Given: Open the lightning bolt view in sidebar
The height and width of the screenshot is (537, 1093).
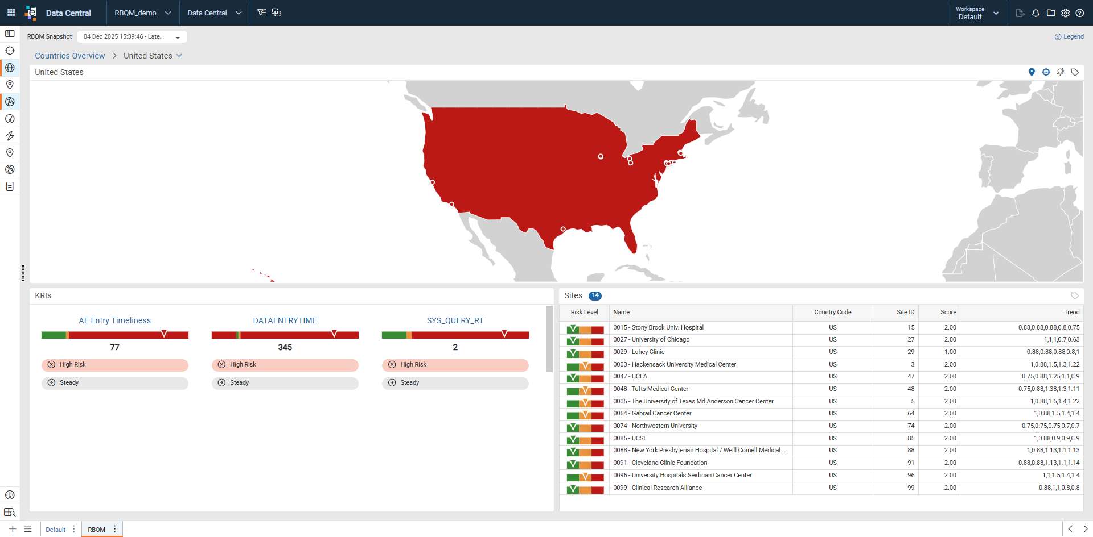Looking at the screenshot, I should tap(10, 136).
